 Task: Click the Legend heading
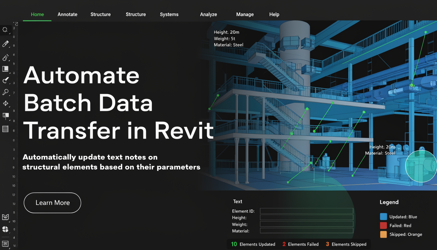click(x=389, y=202)
